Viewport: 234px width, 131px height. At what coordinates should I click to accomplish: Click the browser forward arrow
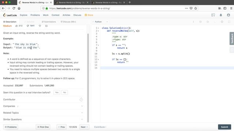pyautogui.click(x=9, y=8)
